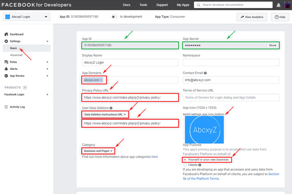Image resolution: width=292 pixels, height=194 pixels.
Task: Expand the Roles sidebar section
Action: coord(47,62)
